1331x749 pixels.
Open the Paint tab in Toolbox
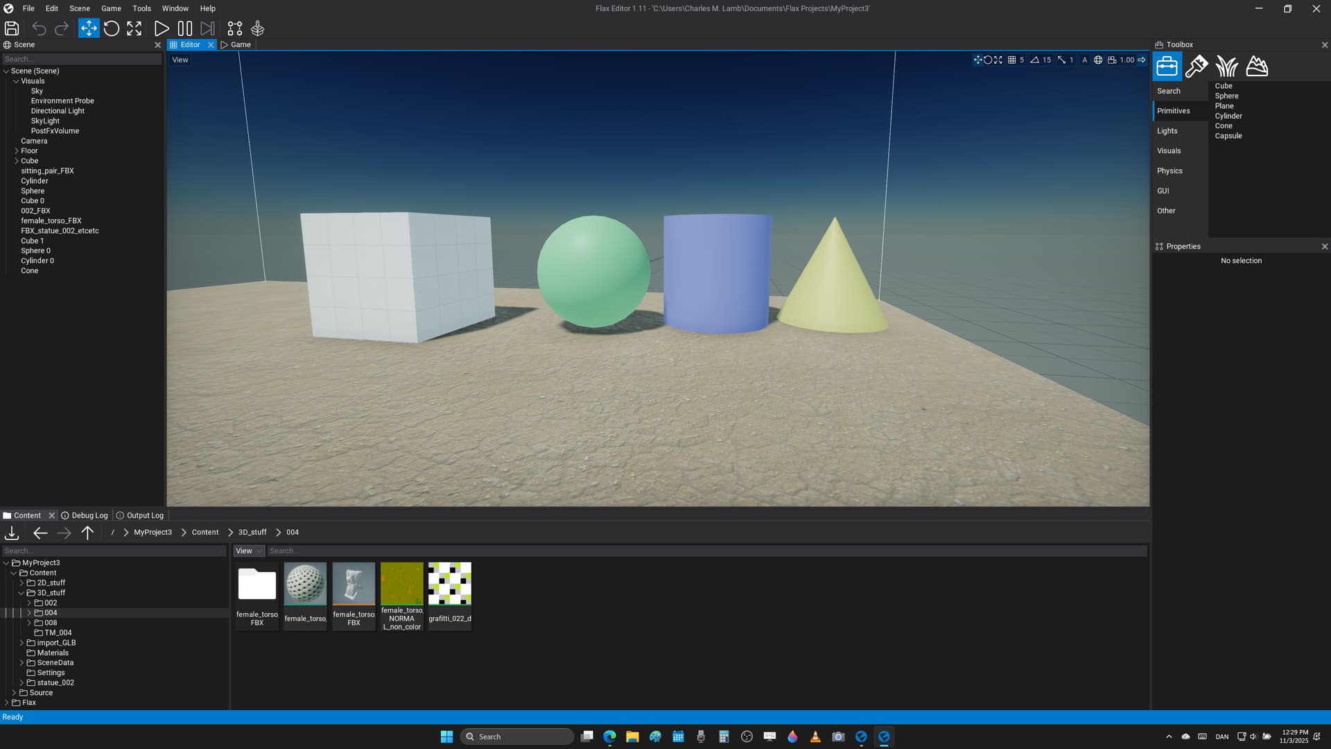click(1197, 67)
